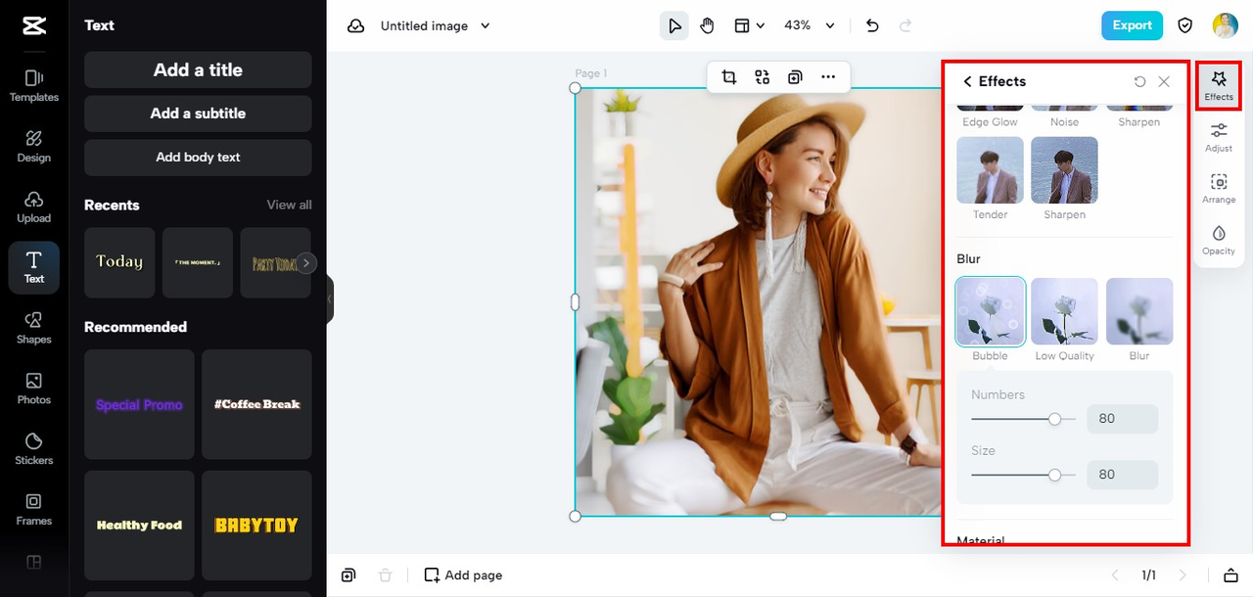Viewport: 1253px width, 597px height.
Task: Duplicate image via floating toolbar icon
Action: pos(795,77)
